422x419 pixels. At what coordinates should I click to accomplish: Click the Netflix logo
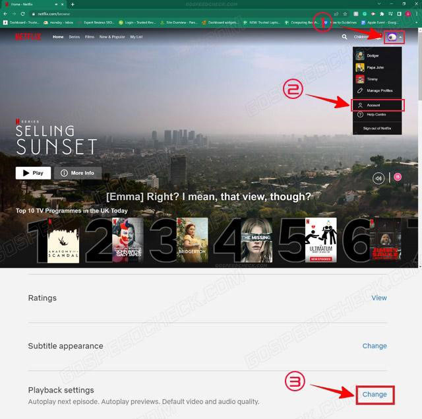coord(28,37)
